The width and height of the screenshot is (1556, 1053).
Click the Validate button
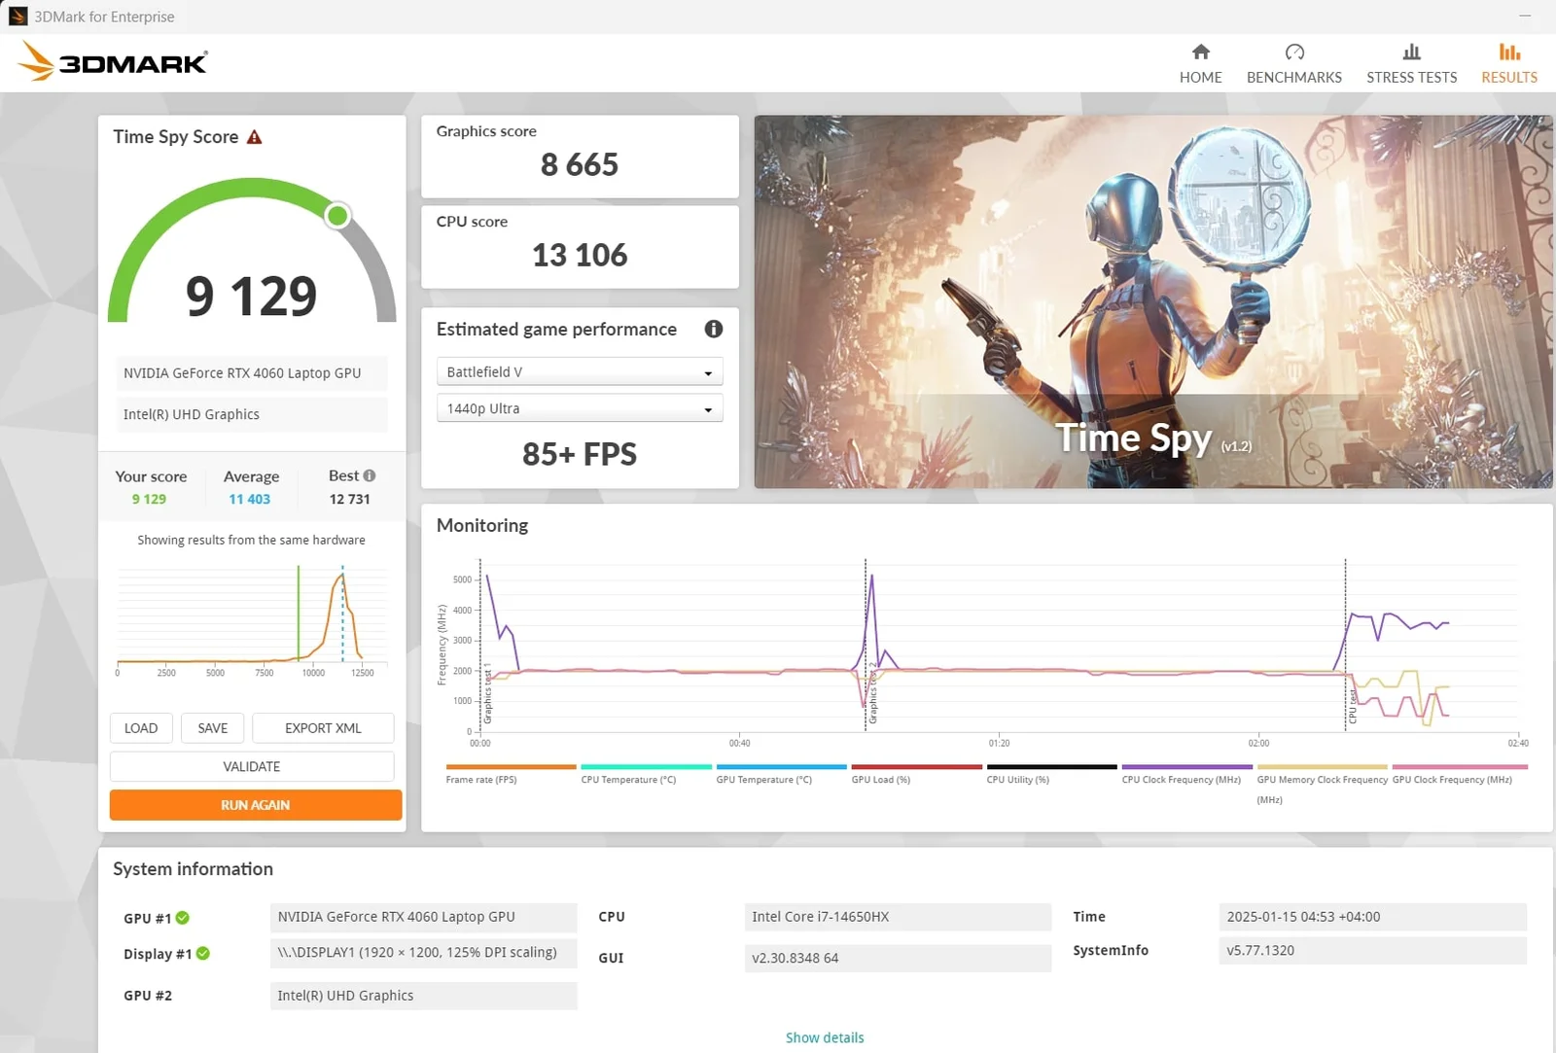coord(252,767)
